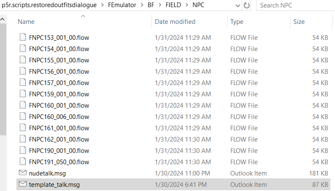Refresh the NPC folder view
The image size is (335, 191).
[x=247, y=5]
